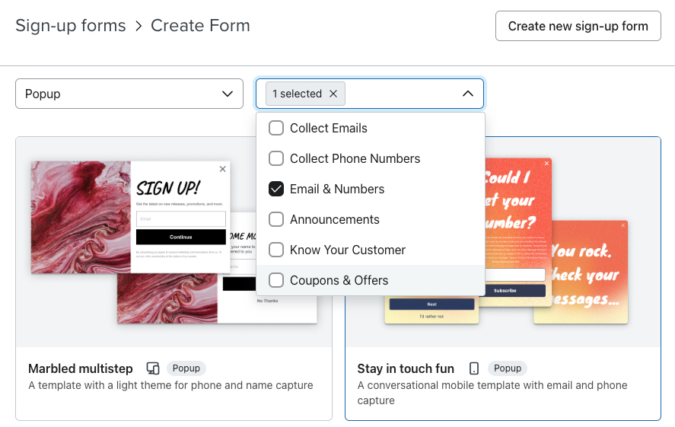Click the breadcrumb separator arrow
675x427 pixels.
(x=139, y=26)
